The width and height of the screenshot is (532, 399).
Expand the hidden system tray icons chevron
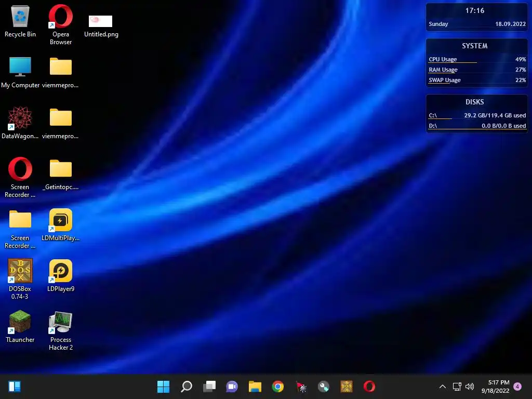click(x=443, y=387)
